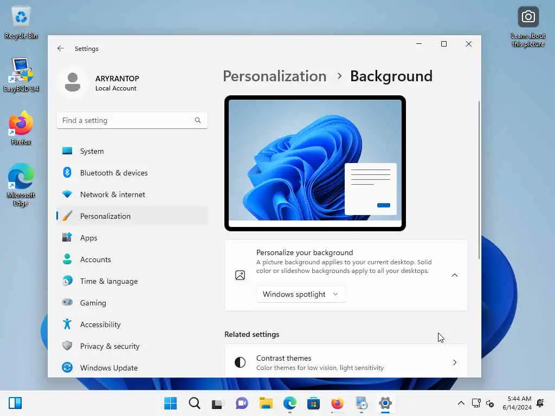The height and width of the screenshot is (416, 555).
Task: Click the ARYRANTOP account avatar
Action: (x=73, y=82)
